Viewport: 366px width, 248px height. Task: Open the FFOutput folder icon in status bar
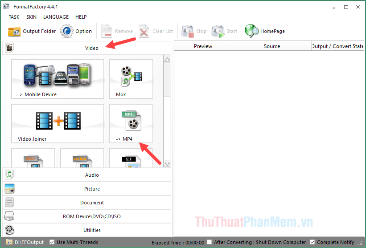9,242
